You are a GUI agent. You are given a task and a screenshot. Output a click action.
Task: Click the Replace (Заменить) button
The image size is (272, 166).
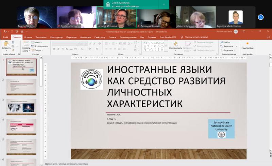point(228,46)
